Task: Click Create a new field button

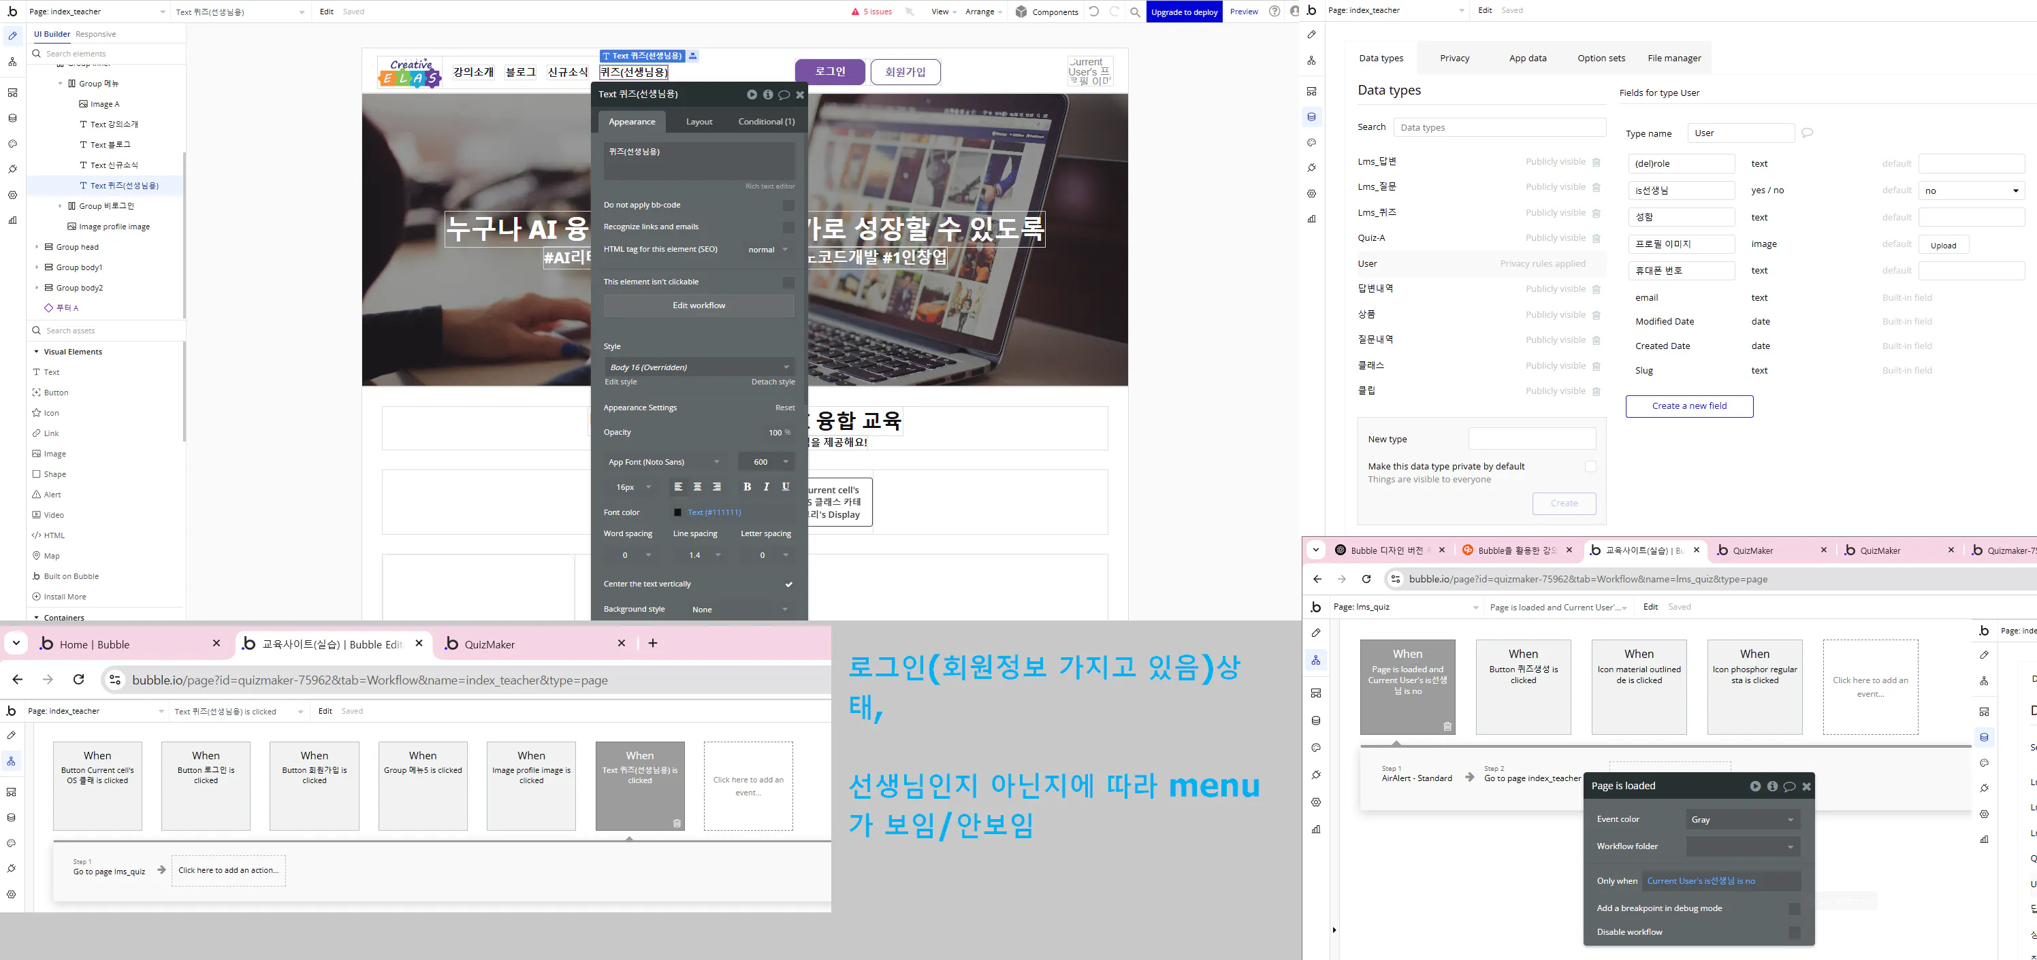Action: coord(1689,406)
